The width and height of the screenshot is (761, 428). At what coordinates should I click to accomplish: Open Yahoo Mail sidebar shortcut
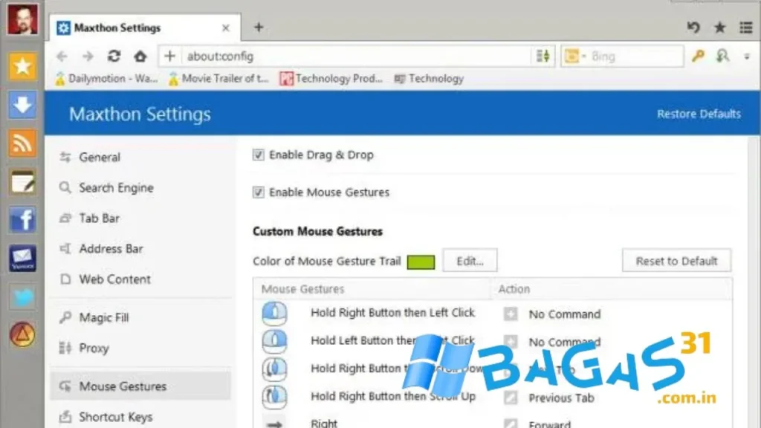22,258
